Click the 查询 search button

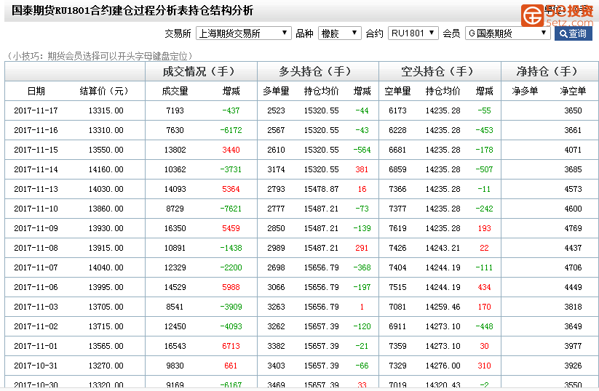573,33
